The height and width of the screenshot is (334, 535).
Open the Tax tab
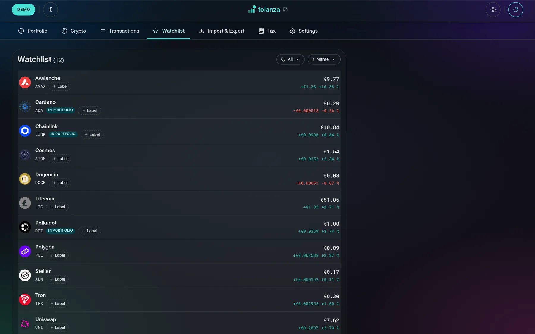click(x=267, y=31)
